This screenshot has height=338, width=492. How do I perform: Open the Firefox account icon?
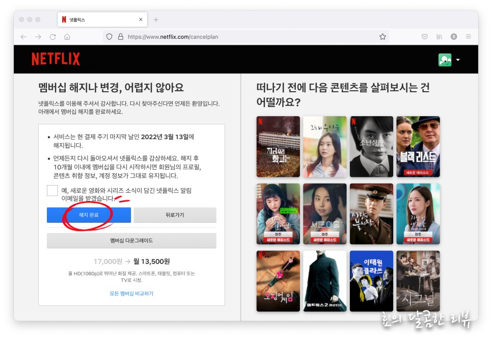coord(454,37)
